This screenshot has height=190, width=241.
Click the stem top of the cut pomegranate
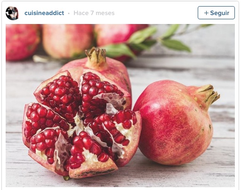point(96,57)
